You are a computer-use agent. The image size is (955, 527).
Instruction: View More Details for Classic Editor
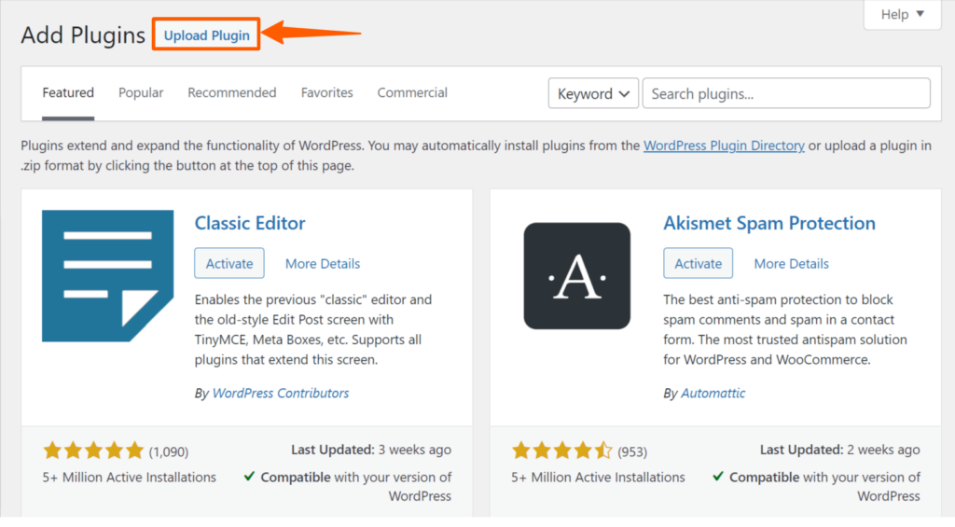[x=323, y=264]
